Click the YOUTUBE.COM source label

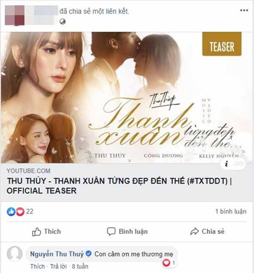(28, 171)
